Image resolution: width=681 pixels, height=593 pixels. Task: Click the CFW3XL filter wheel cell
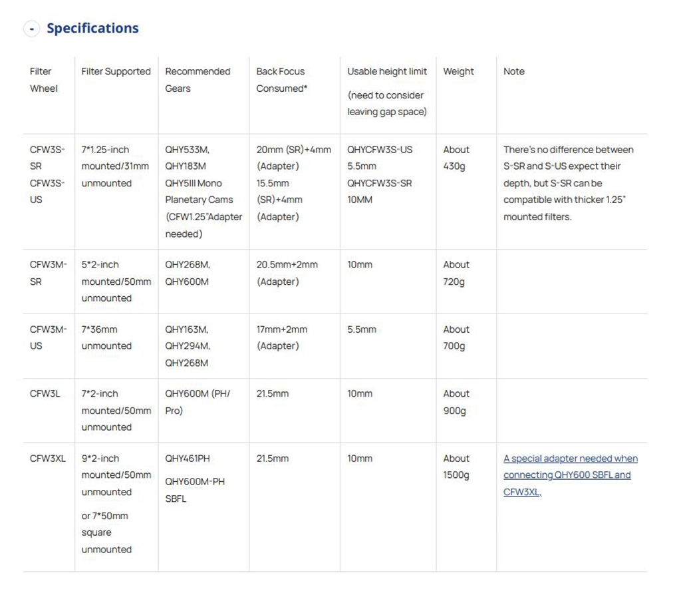tap(48, 458)
